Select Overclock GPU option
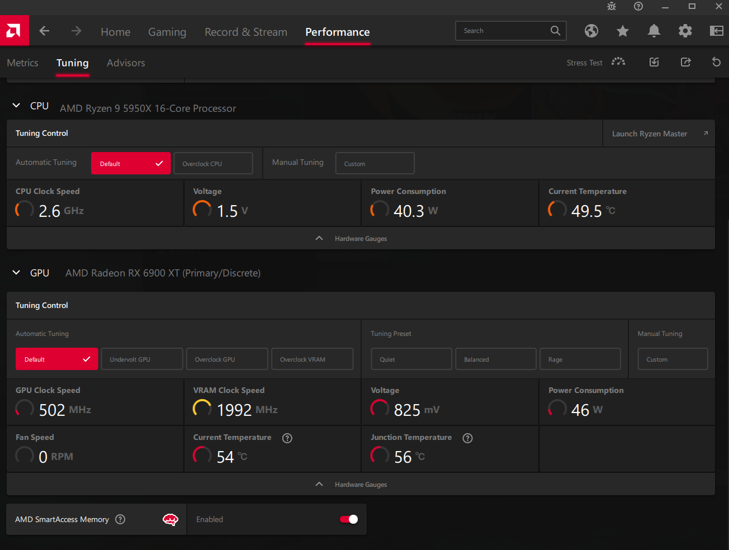Screen dimensions: 729x550 click(227, 359)
